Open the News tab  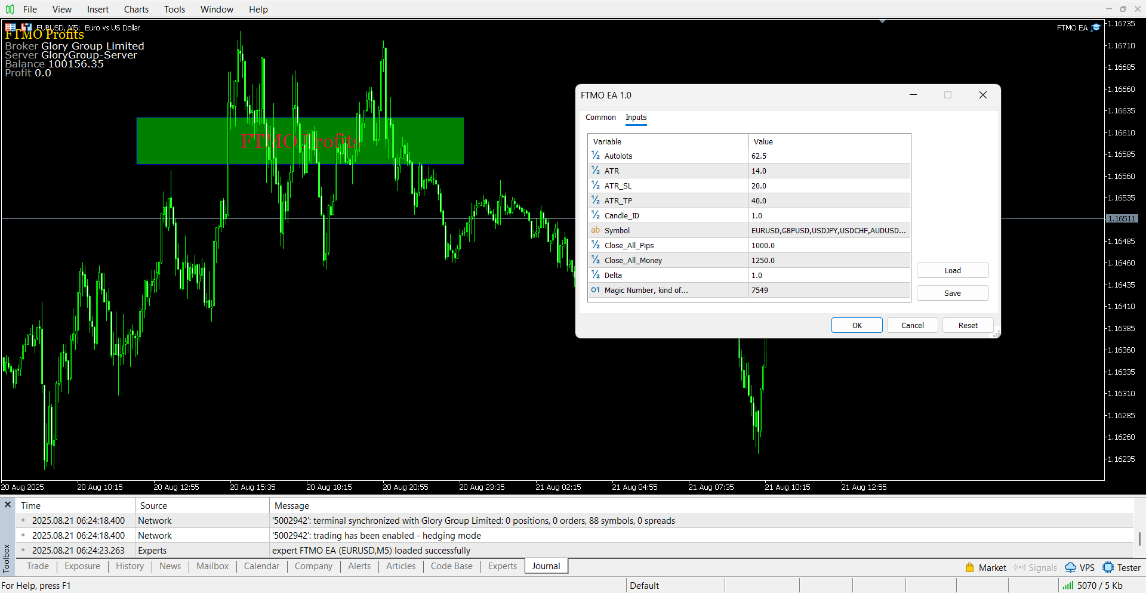click(170, 566)
